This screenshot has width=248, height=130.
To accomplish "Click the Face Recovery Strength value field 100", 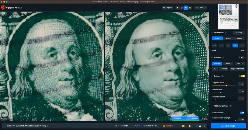I will (241, 119).
